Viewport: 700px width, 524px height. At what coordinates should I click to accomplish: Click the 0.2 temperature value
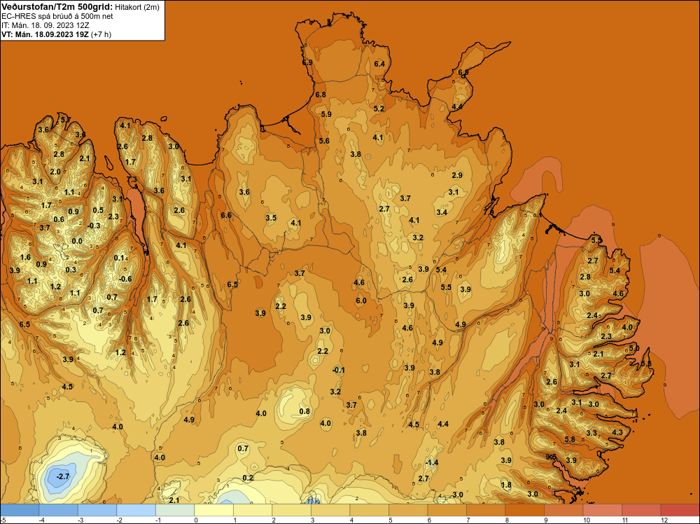(248, 478)
